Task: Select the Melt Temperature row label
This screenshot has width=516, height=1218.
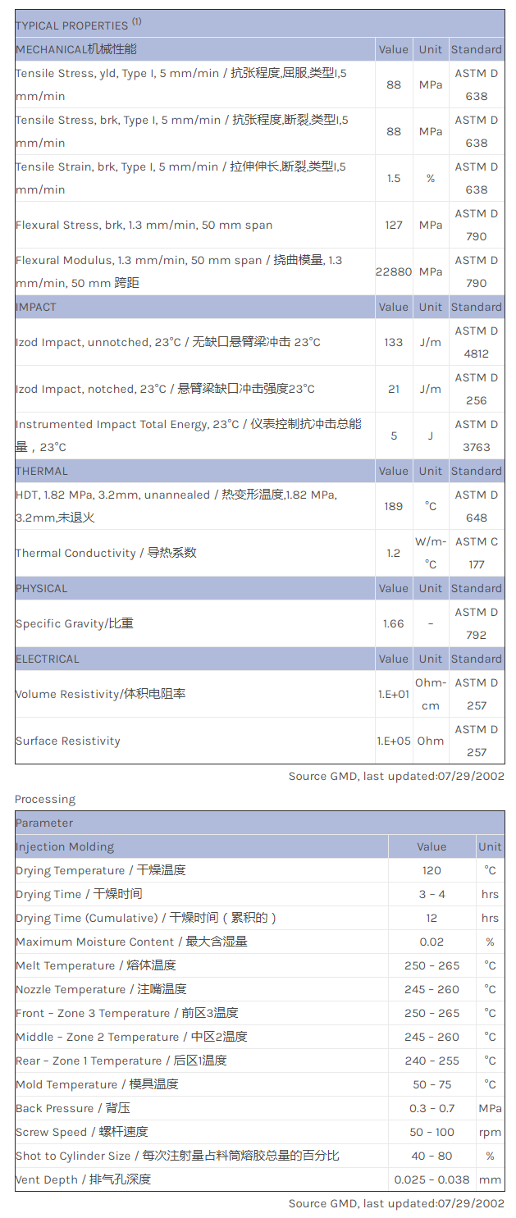Action: click(x=95, y=965)
